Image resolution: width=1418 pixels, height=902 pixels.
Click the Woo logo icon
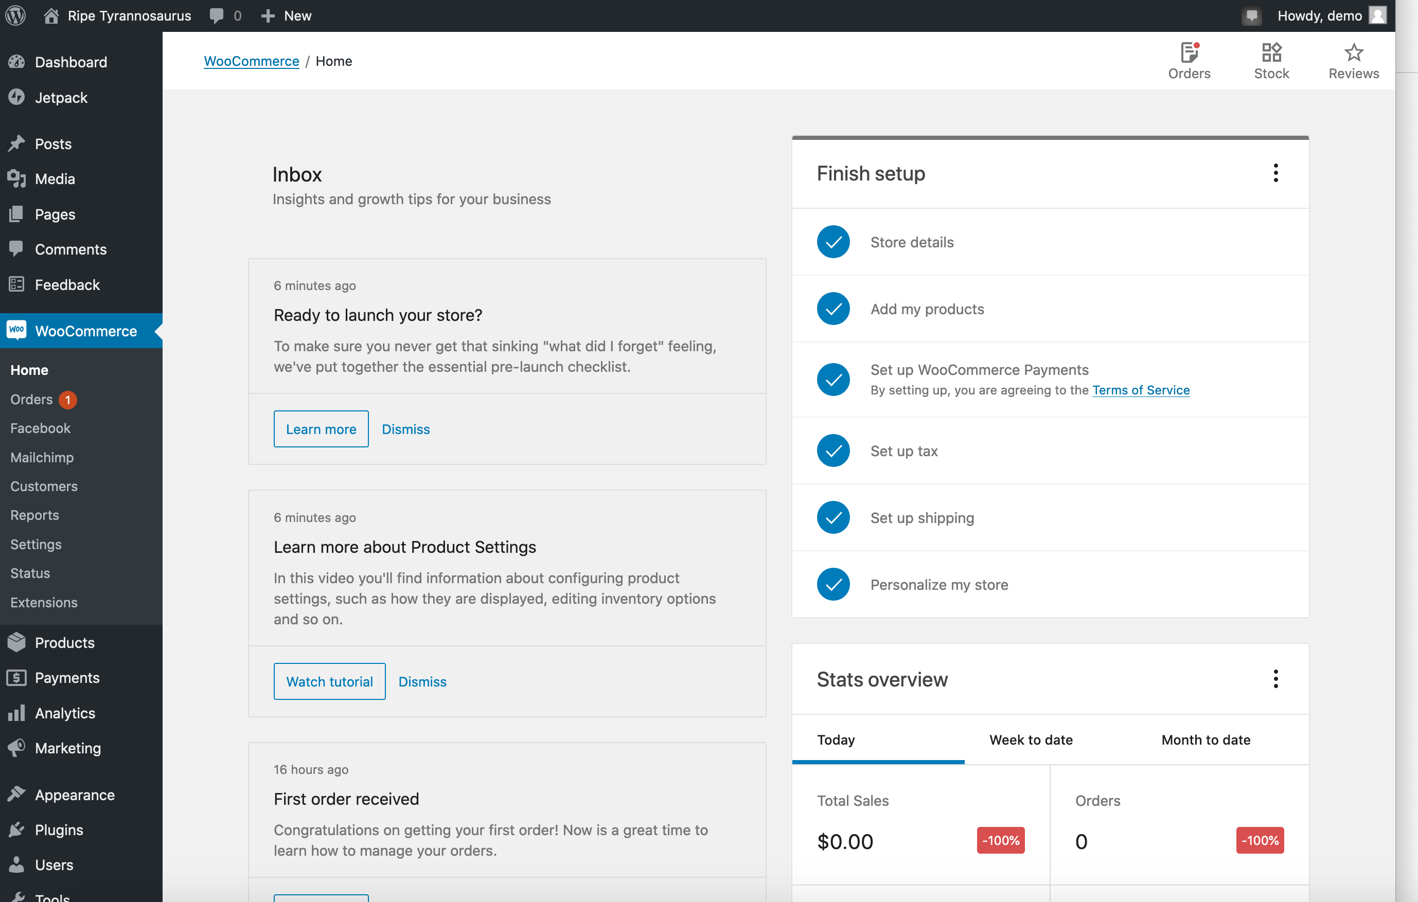pos(16,330)
